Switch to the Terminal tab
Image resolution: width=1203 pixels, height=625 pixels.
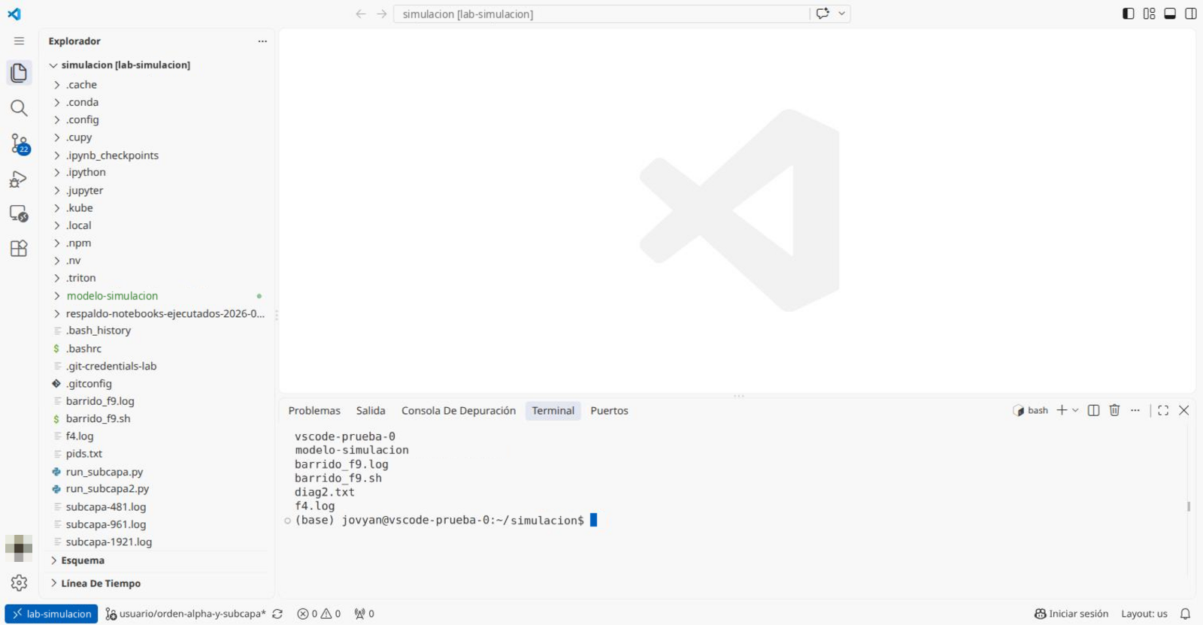point(553,411)
